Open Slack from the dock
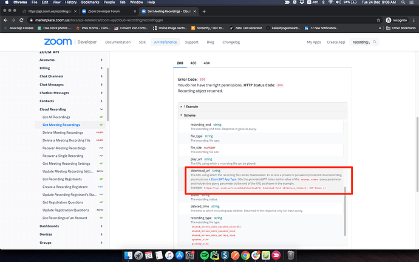Image resolution: width=419 pixels, height=262 pixels. [x=256, y=255]
